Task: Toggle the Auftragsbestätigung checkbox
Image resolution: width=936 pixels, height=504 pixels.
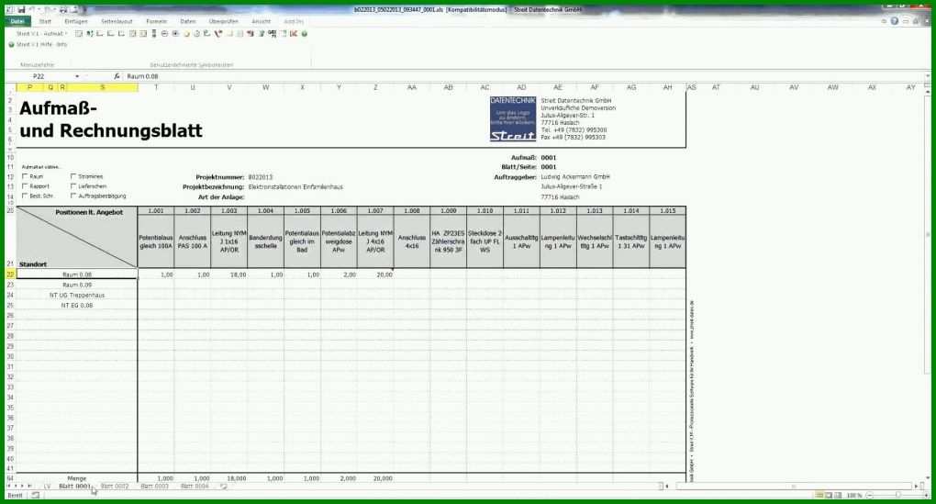Action: (x=73, y=196)
